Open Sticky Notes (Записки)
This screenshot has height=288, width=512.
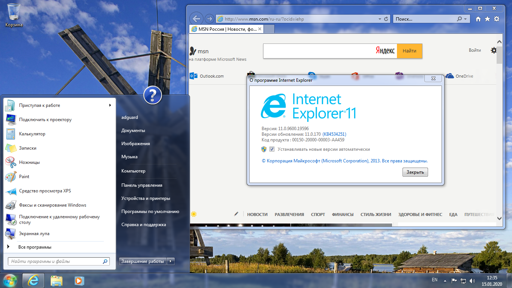click(x=60, y=148)
